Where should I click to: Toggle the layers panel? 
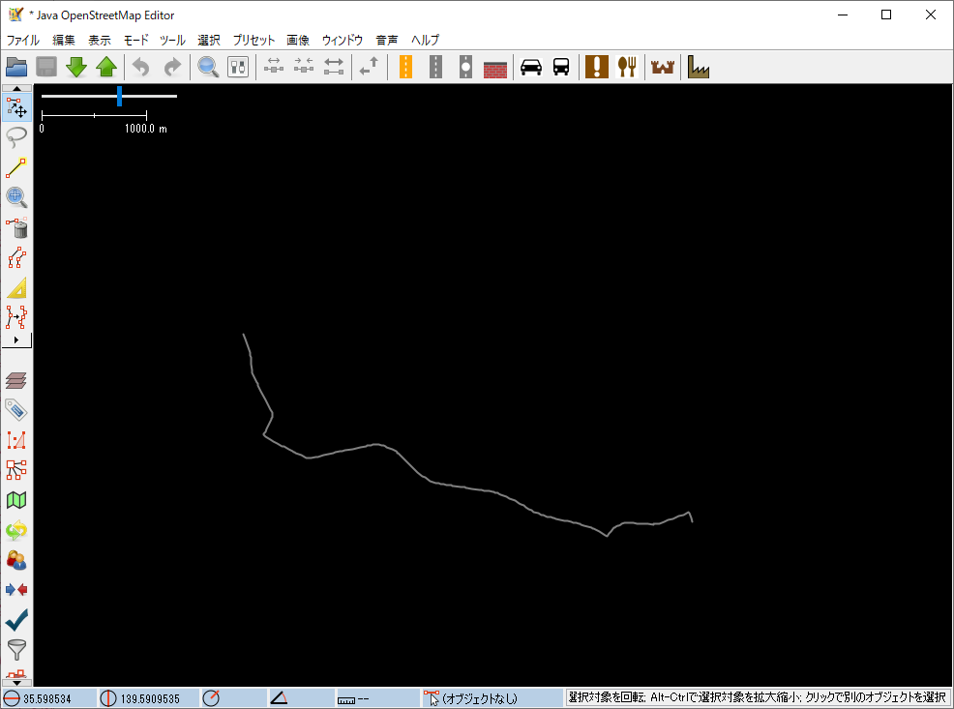click(x=16, y=380)
